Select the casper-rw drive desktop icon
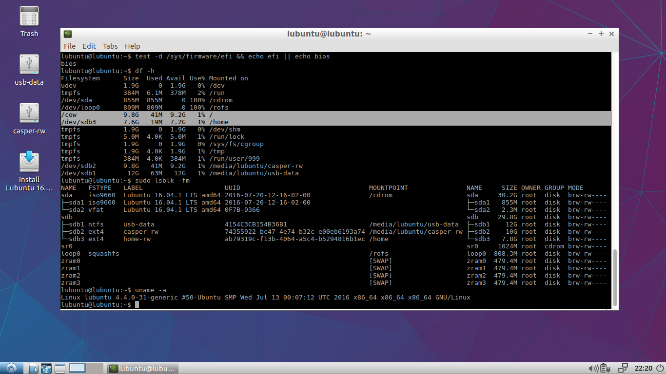Screen dimensions: 666x374 coord(29,119)
